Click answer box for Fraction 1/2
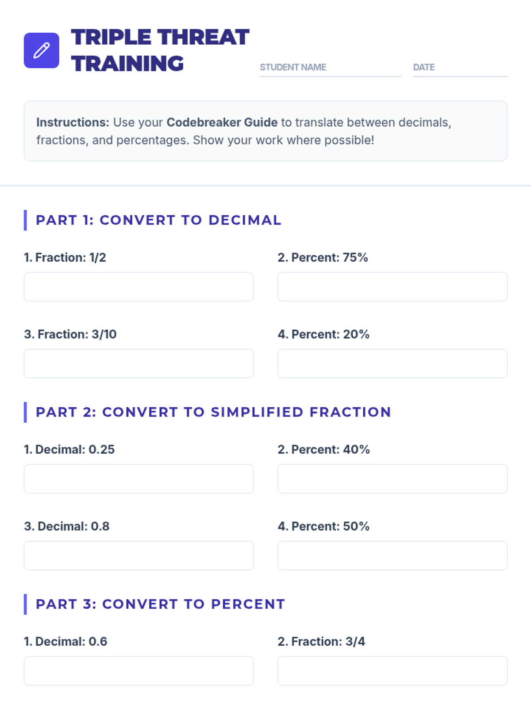 [x=139, y=287]
